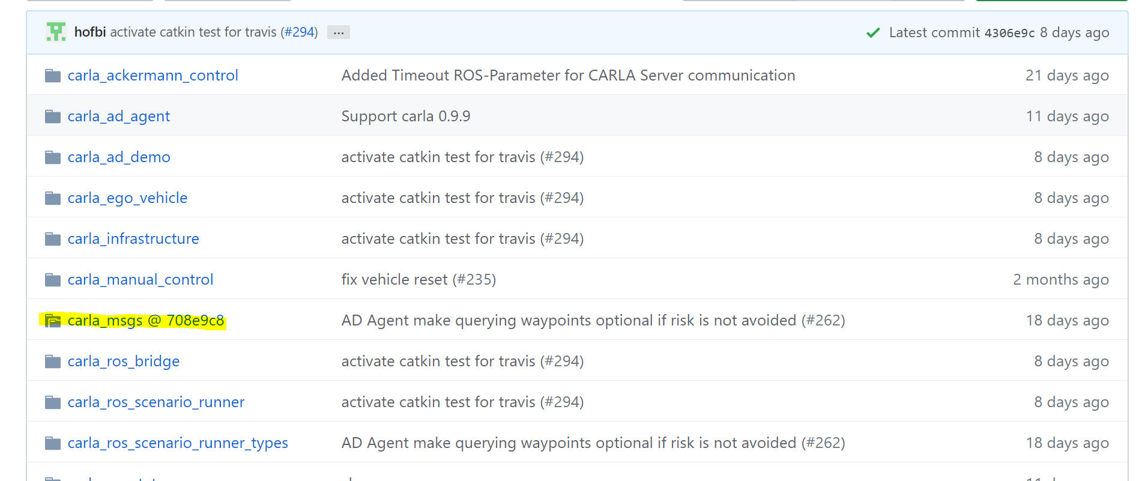Click the carla_manual_control folder icon
1148x481 pixels.
53,280
